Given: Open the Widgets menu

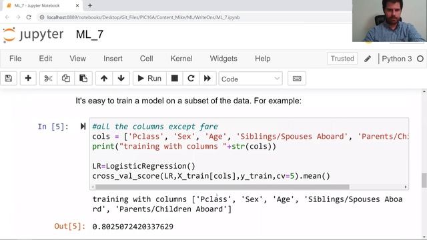Looking at the screenshot, I should (224, 59).
